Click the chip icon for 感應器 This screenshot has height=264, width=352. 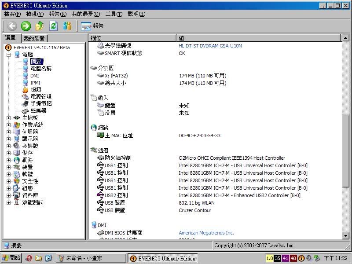[x=25, y=111]
